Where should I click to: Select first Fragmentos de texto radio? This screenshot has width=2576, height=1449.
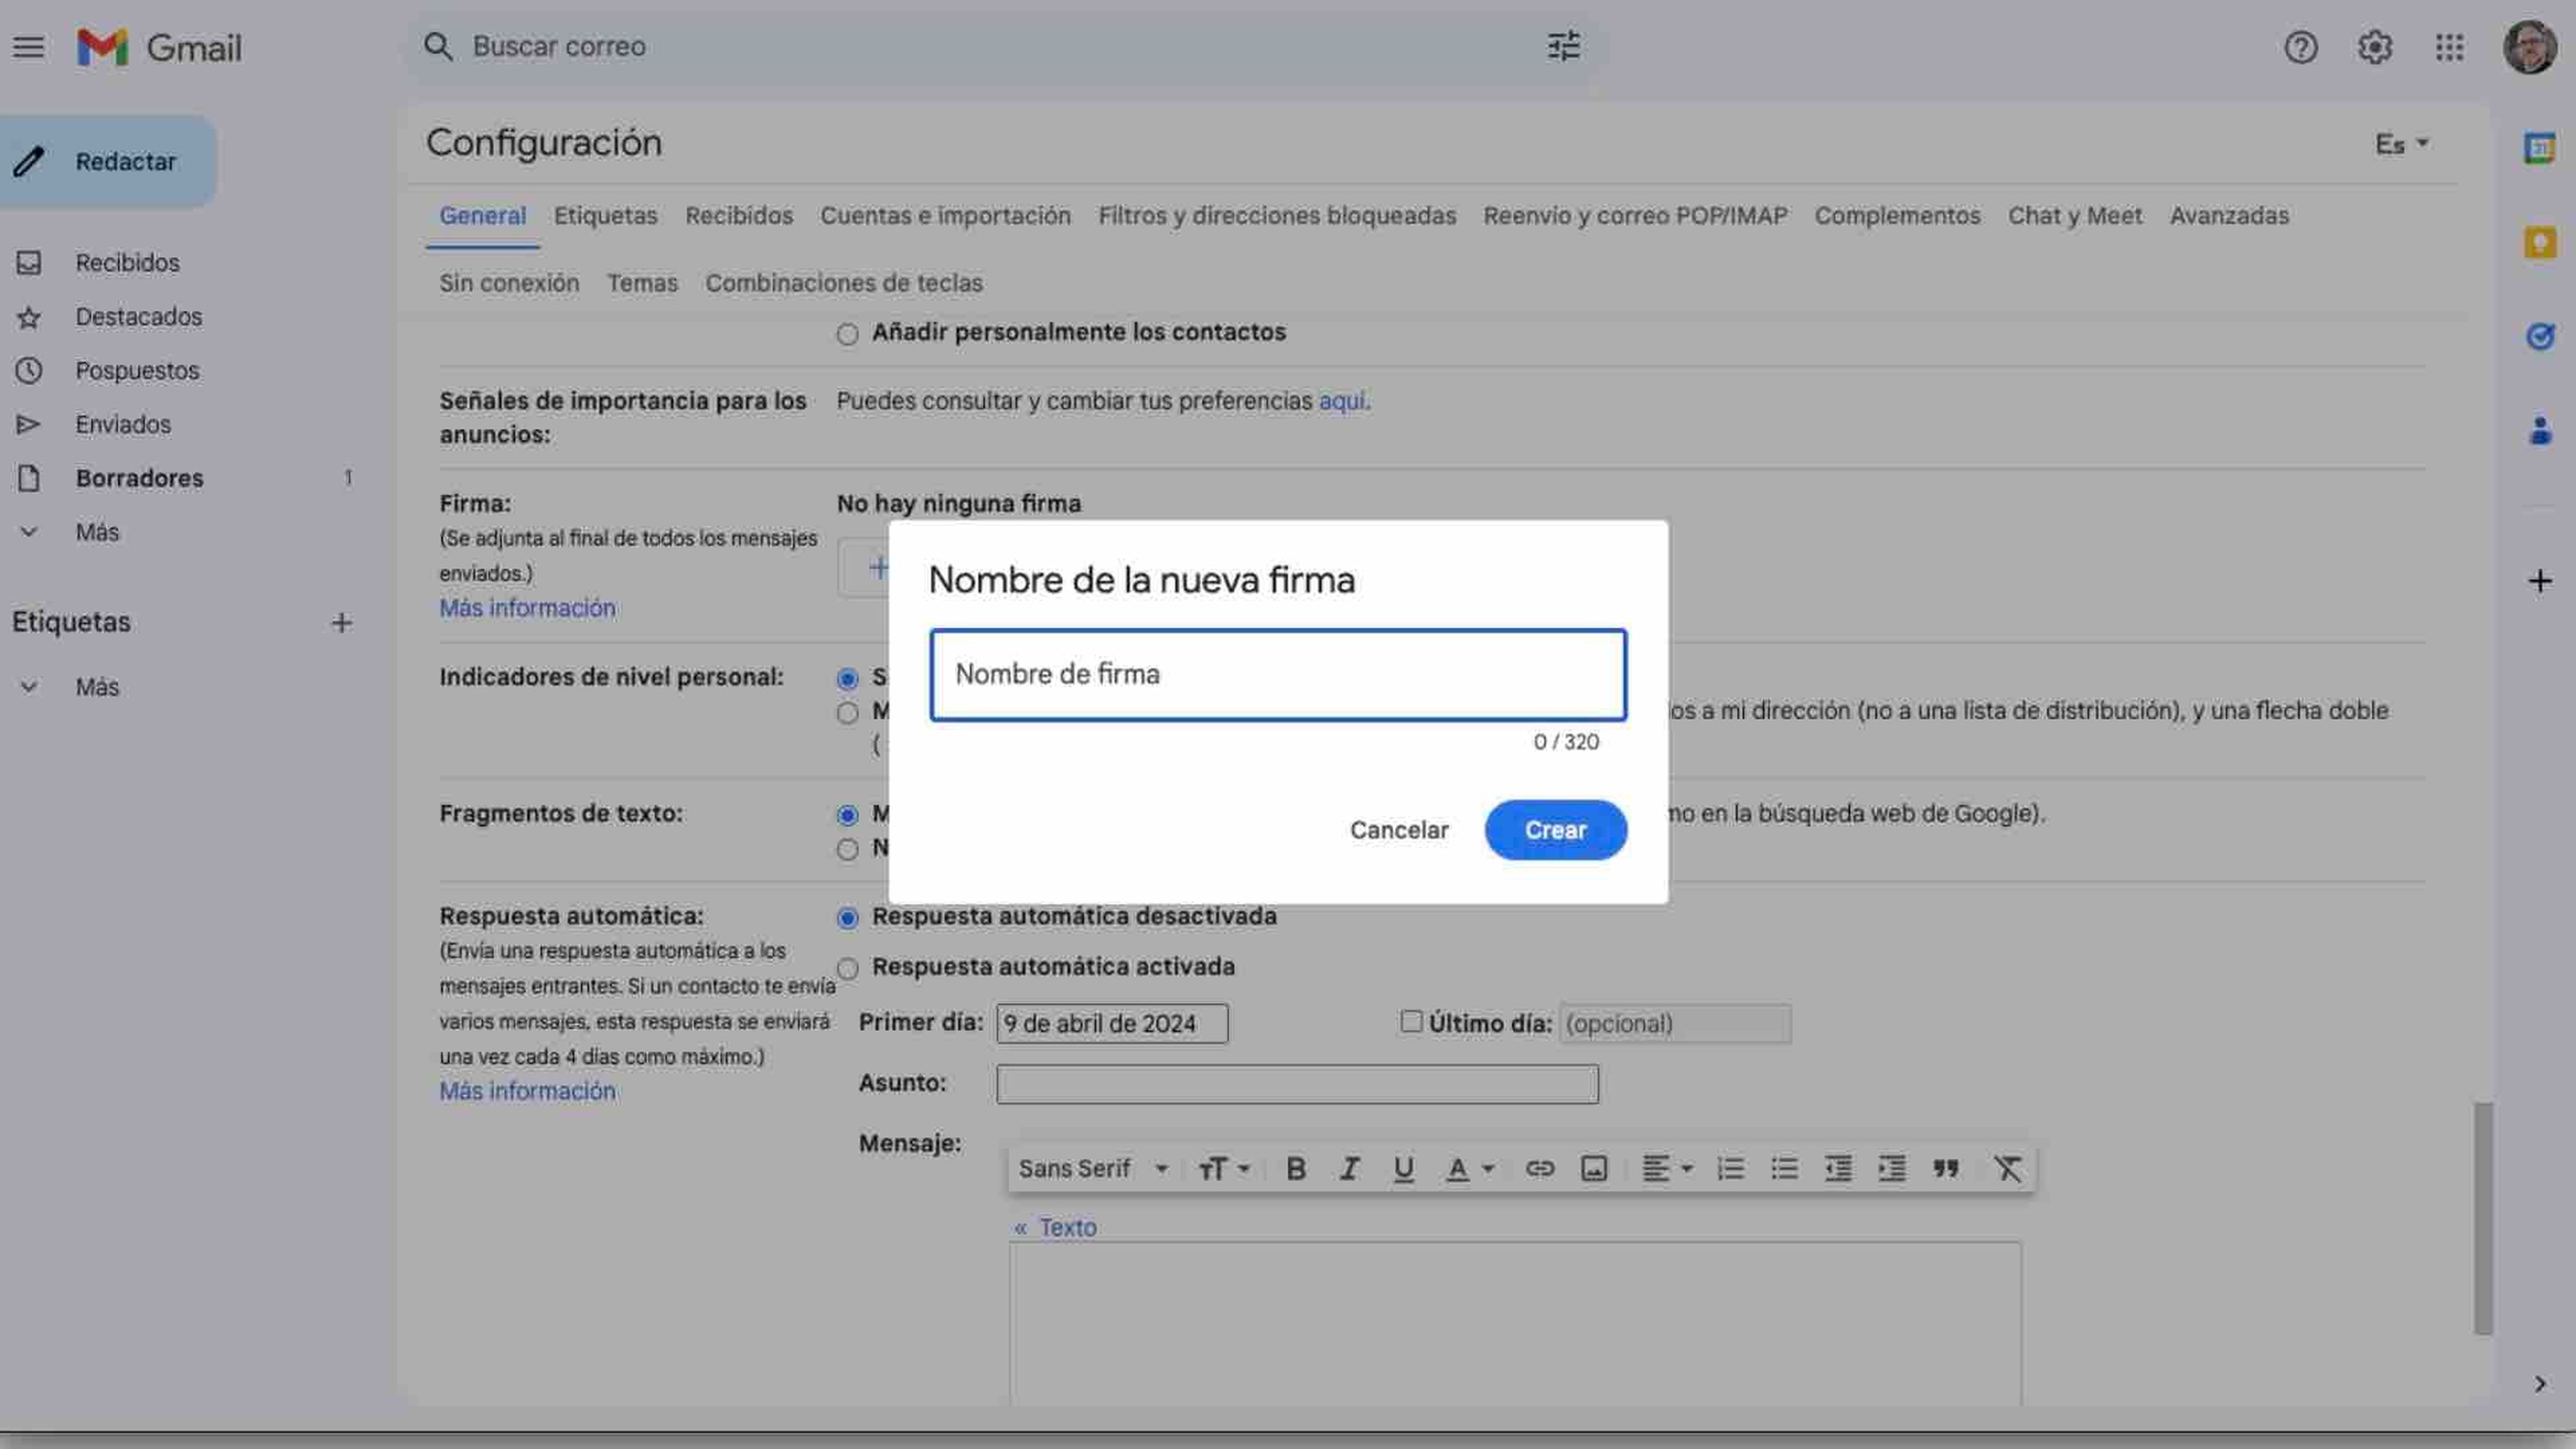[847, 815]
